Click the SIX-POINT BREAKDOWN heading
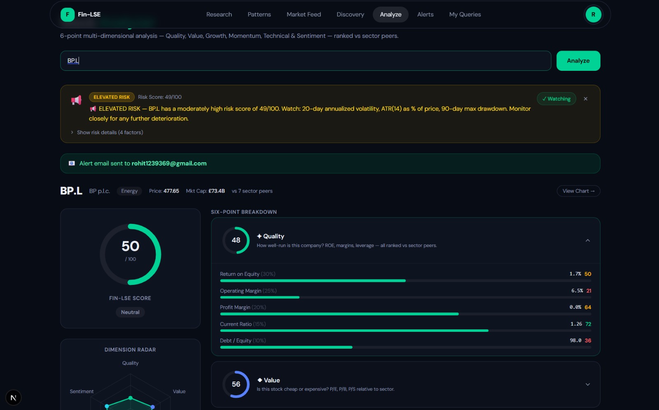The image size is (659, 410). click(x=244, y=212)
